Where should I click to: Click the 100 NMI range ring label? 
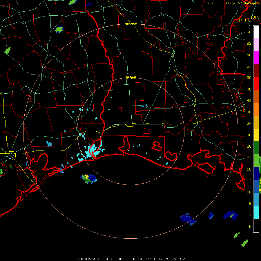coord(130,24)
